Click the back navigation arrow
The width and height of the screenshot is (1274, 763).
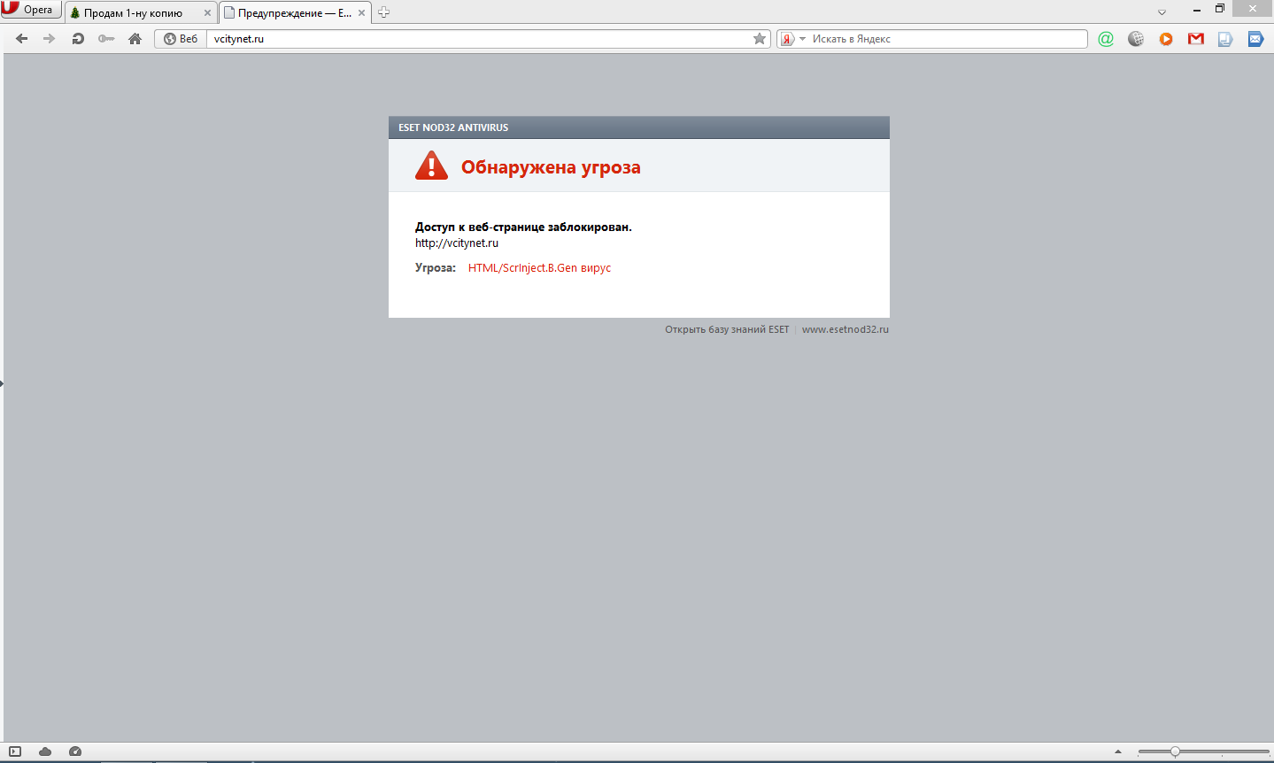pos(22,39)
